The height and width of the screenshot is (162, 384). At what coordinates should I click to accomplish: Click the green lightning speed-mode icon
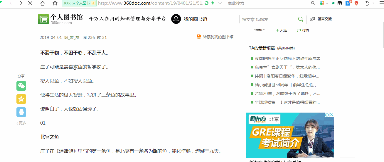pos(213,3)
